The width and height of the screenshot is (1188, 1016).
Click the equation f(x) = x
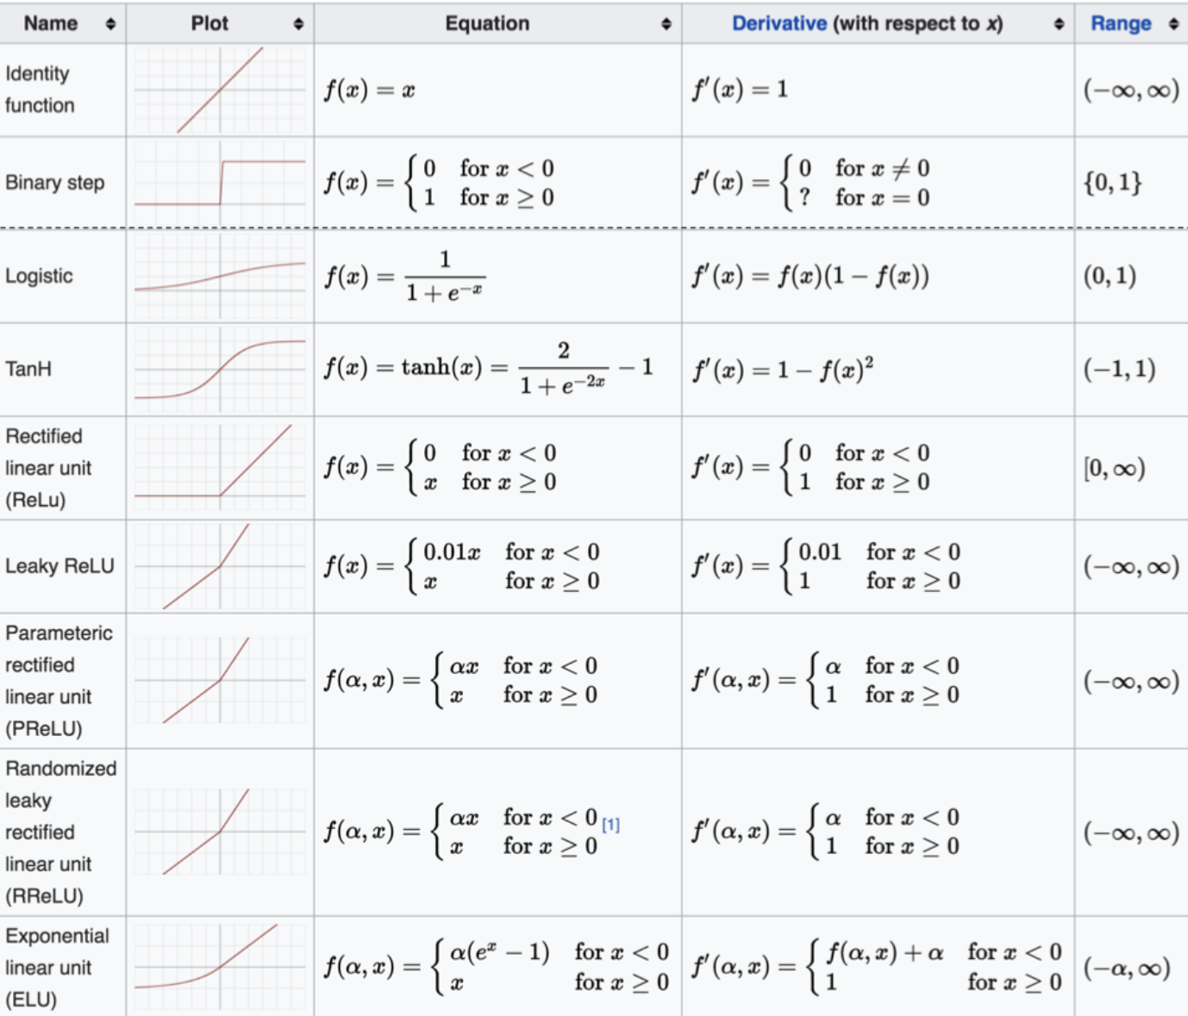369,90
